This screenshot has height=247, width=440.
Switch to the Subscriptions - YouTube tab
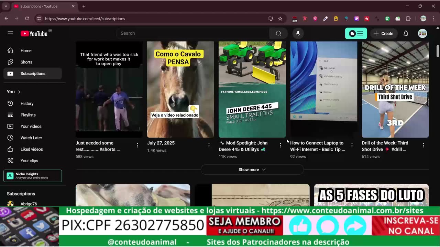point(44,6)
